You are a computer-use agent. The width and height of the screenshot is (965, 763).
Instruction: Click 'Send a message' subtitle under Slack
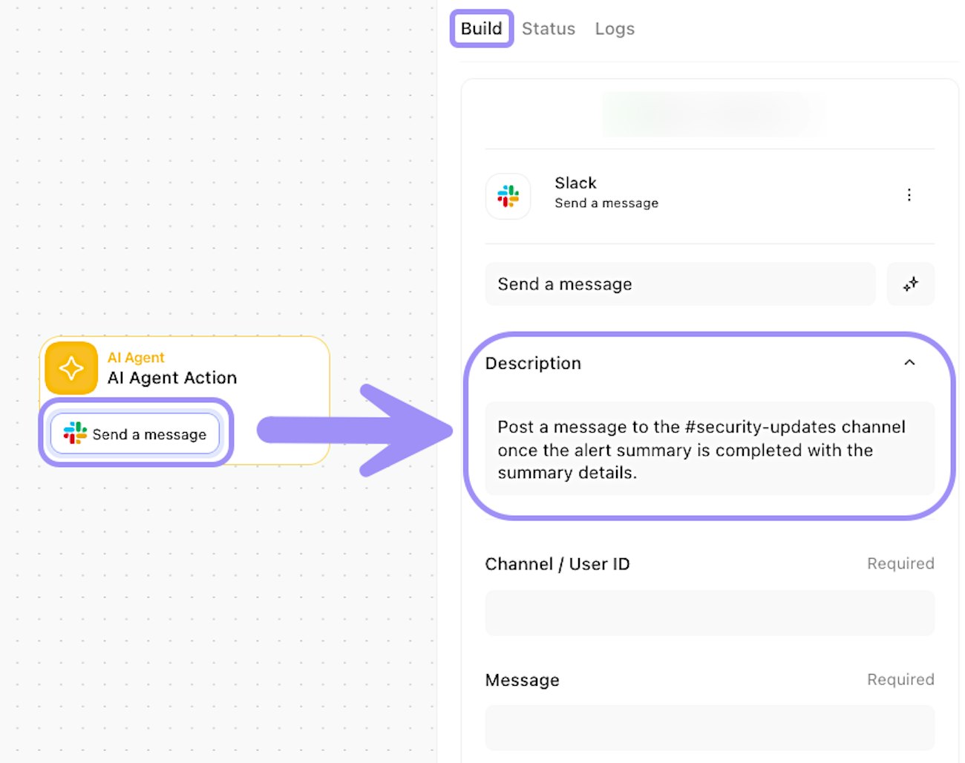[606, 203]
